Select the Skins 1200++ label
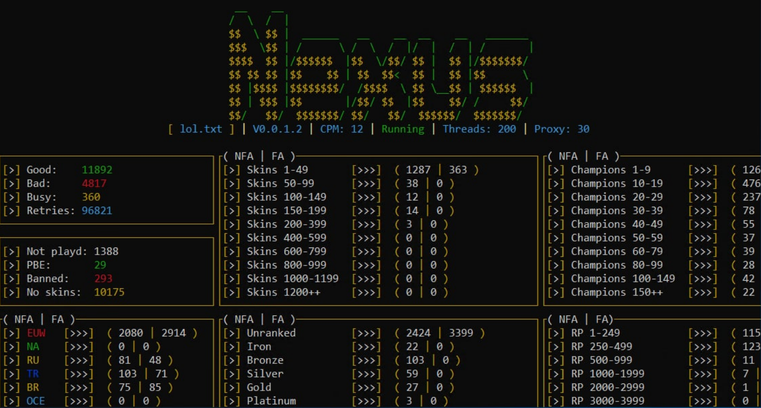761x408 pixels. point(283,292)
